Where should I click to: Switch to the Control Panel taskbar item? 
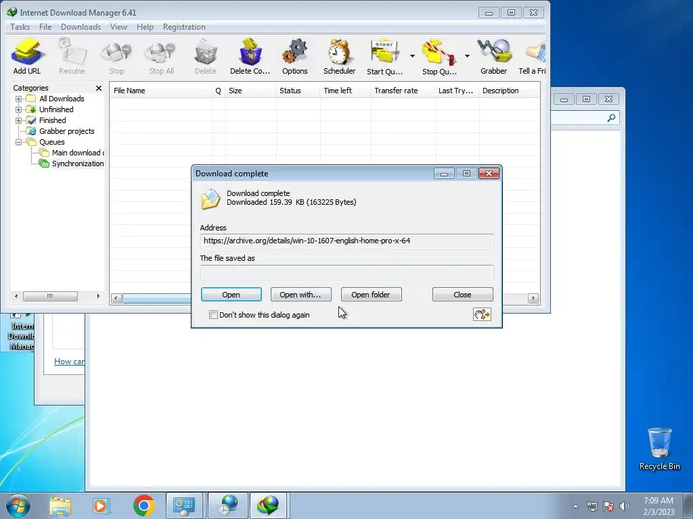coord(184,505)
